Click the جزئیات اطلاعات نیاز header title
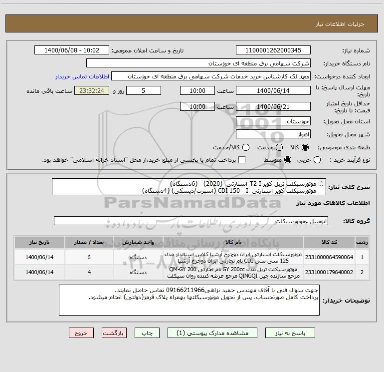Viewport: 384px width, 372px height. point(340,24)
